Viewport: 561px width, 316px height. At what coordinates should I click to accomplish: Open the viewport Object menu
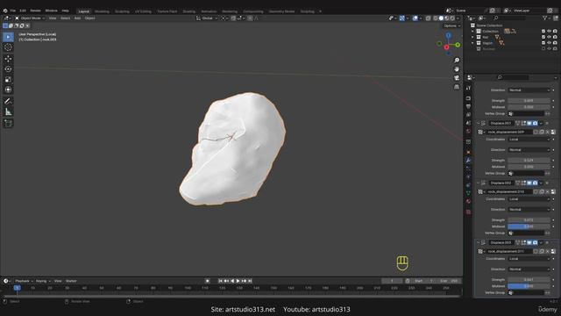tap(89, 18)
